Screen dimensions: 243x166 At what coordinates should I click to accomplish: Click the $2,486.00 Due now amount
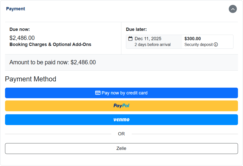pos(22,38)
